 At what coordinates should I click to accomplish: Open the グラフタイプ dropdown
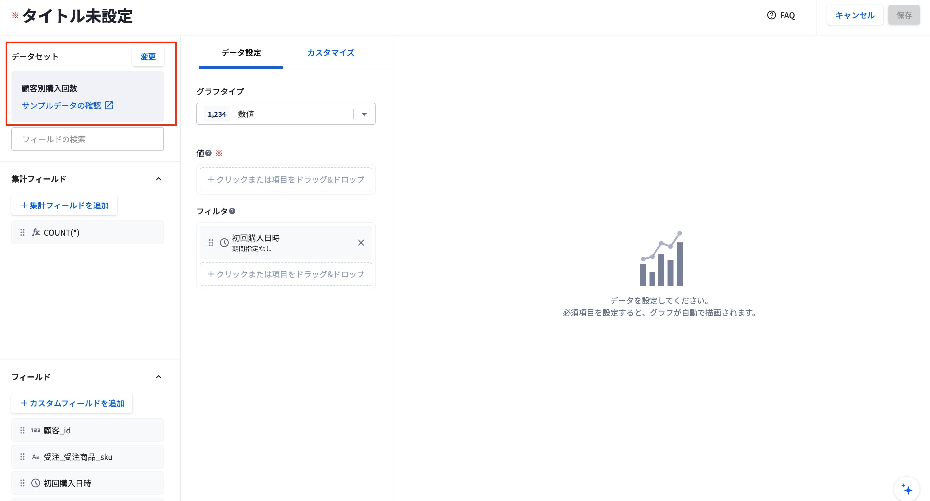pos(285,114)
